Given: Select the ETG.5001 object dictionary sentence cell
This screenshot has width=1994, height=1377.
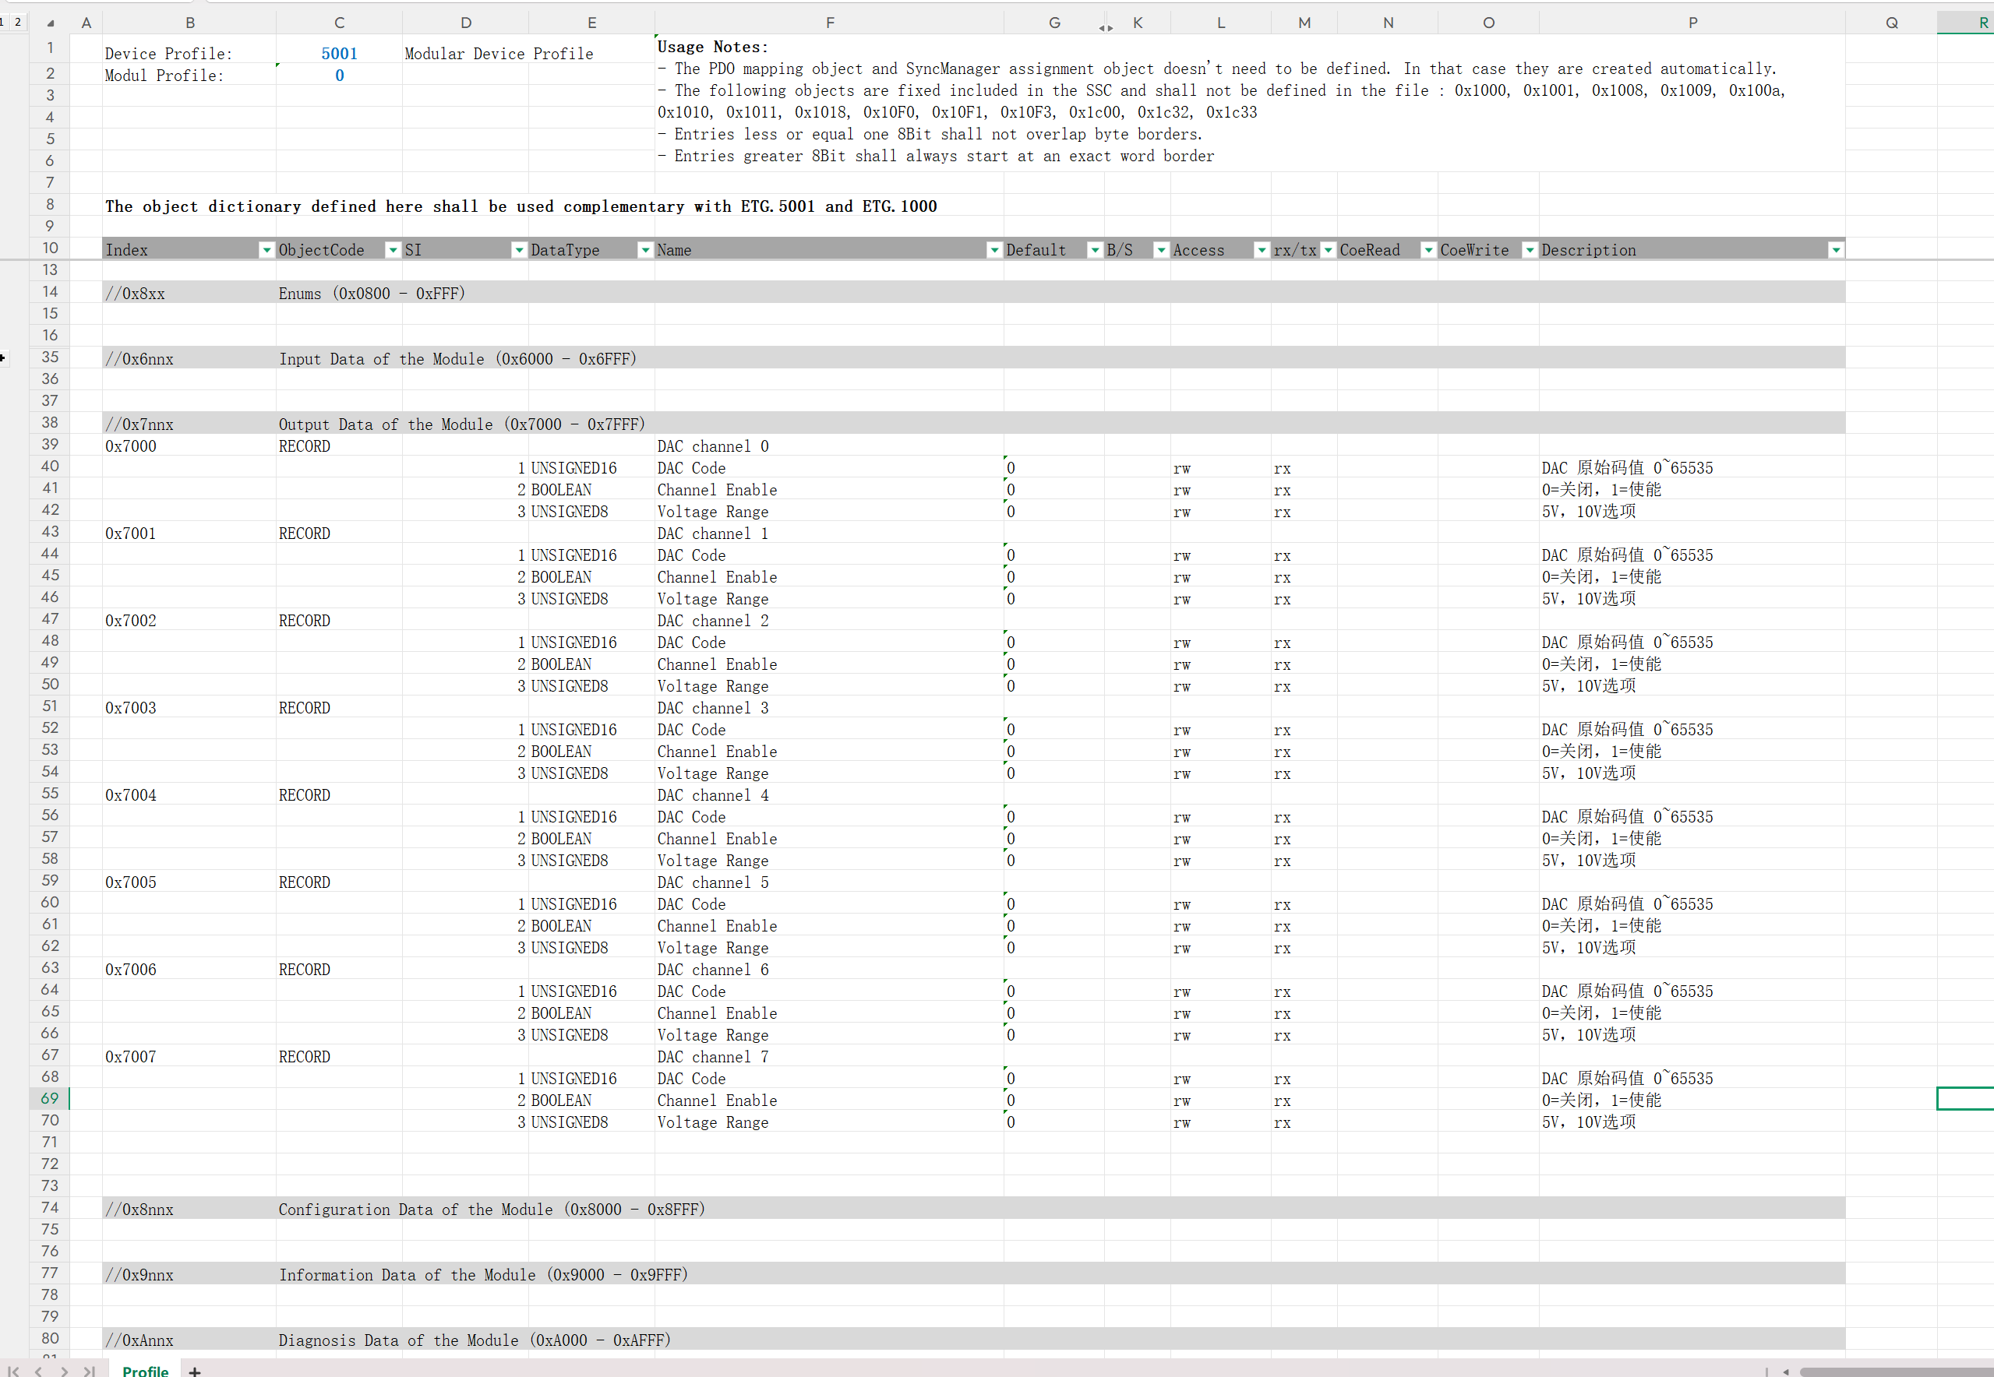Looking at the screenshot, I should [x=521, y=206].
